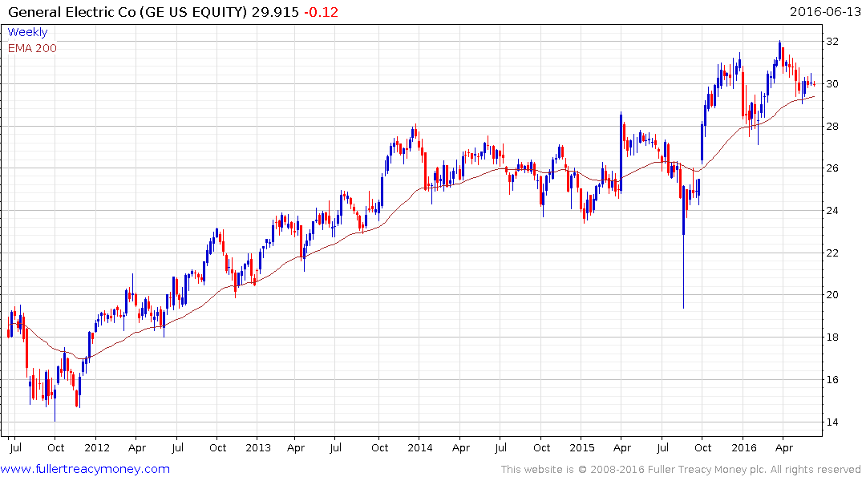The height and width of the screenshot is (481, 862).
Task: Click the copyright notice Fuller Treacy Money plc
Action: (681, 470)
